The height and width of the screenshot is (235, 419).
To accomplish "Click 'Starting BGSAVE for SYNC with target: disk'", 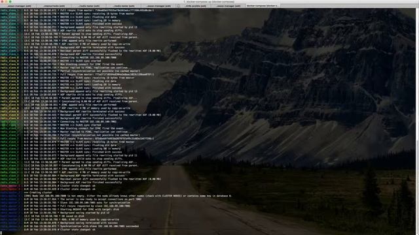I will (x=71, y=210).
